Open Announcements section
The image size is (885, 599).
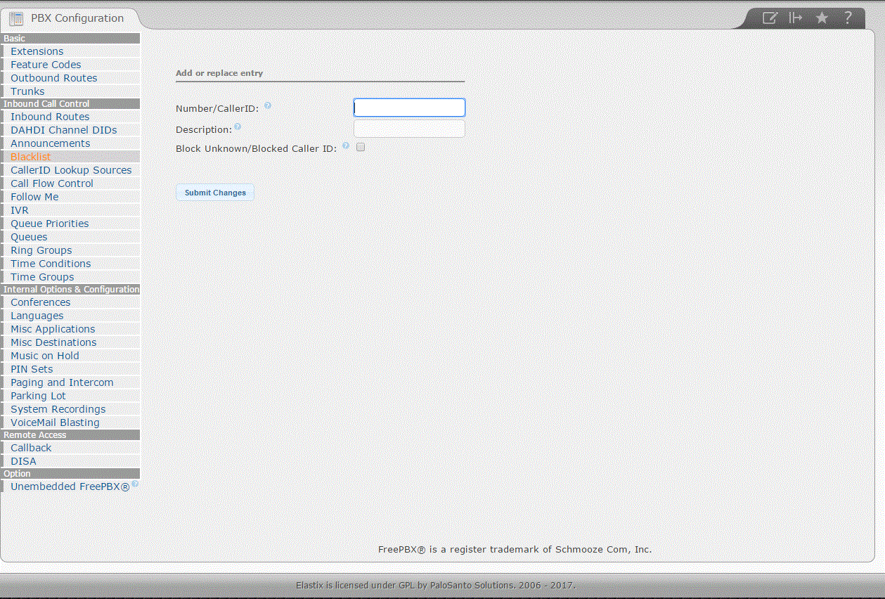click(51, 143)
